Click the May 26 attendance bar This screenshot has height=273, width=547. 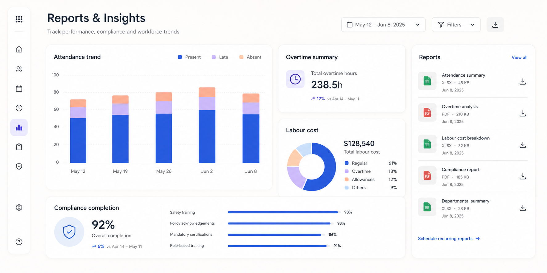[164, 128]
